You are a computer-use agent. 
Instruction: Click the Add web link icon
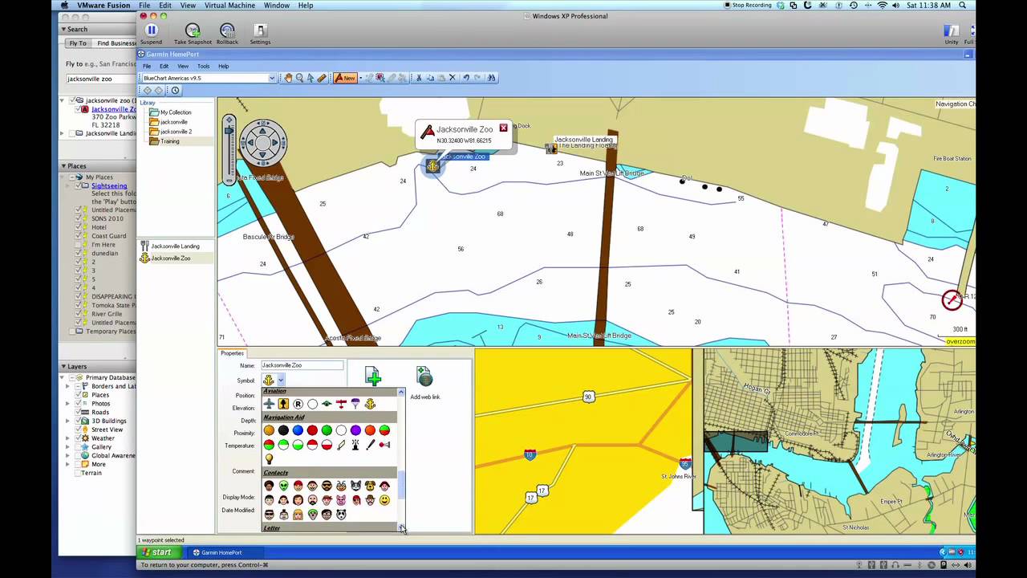[424, 377]
